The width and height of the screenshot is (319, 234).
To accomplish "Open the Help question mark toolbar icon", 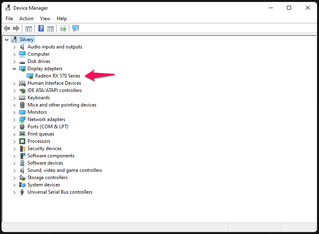I will coord(41,28).
